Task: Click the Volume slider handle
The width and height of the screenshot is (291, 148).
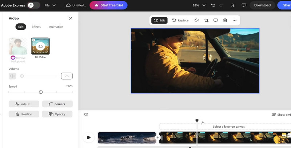Action: 22,76
